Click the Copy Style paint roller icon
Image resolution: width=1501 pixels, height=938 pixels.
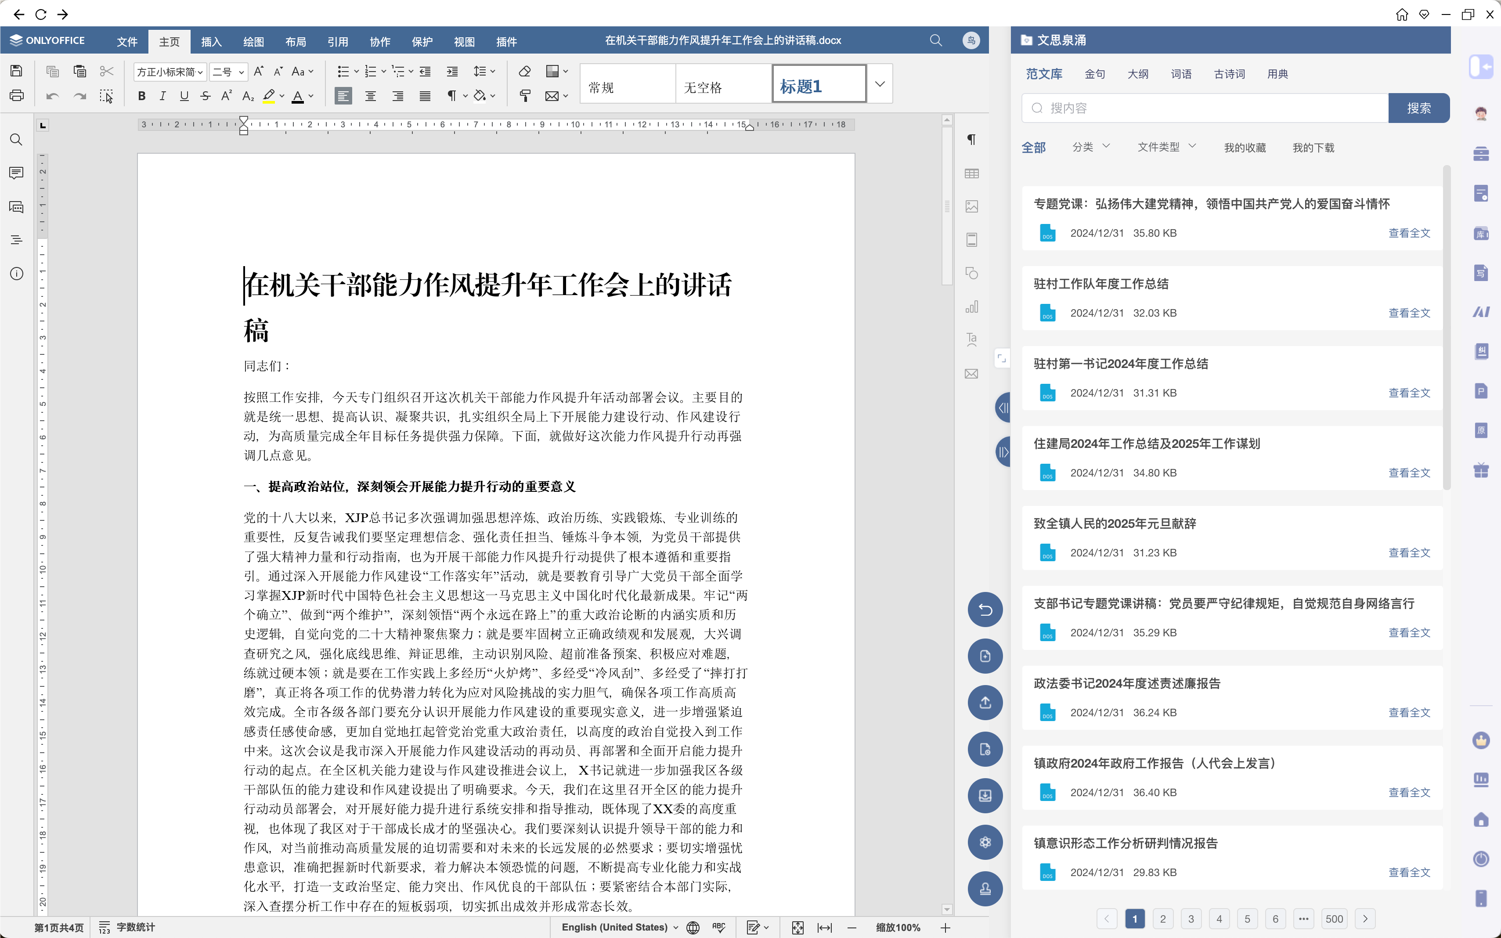(x=525, y=96)
